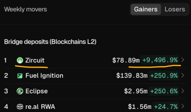Image resolution: width=191 pixels, height=112 pixels.
Task: Open the Zircuit project name link
Action: click(35, 60)
